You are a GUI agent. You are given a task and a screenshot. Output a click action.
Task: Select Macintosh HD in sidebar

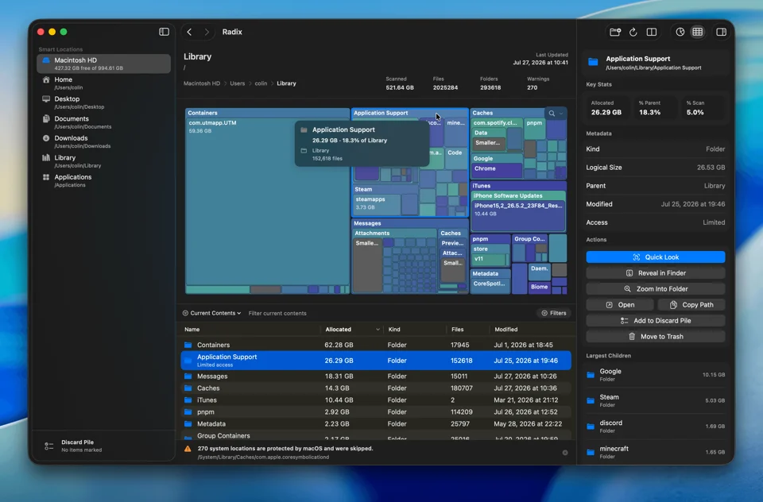[103, 64]
